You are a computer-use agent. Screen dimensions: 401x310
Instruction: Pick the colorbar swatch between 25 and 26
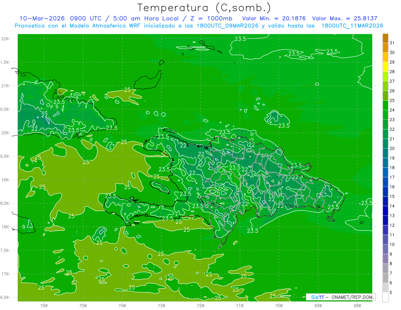coord(385,96)
